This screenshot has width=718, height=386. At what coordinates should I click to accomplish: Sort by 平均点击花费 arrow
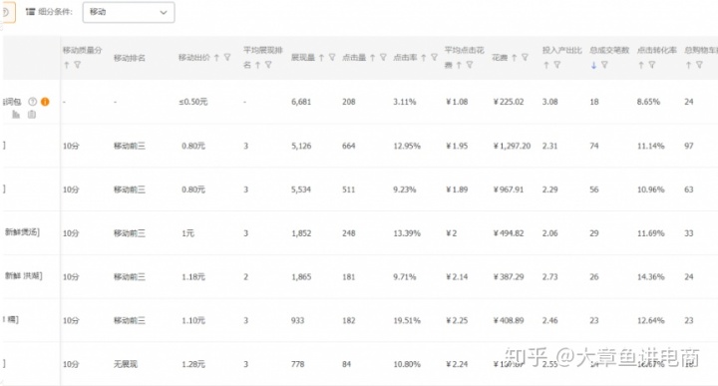point(459,65)
